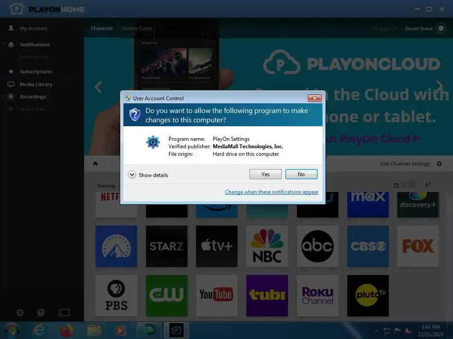Click the home breadcrumb icon
Image resolution: width=453 pixels, height=339 pixels.
96,163
